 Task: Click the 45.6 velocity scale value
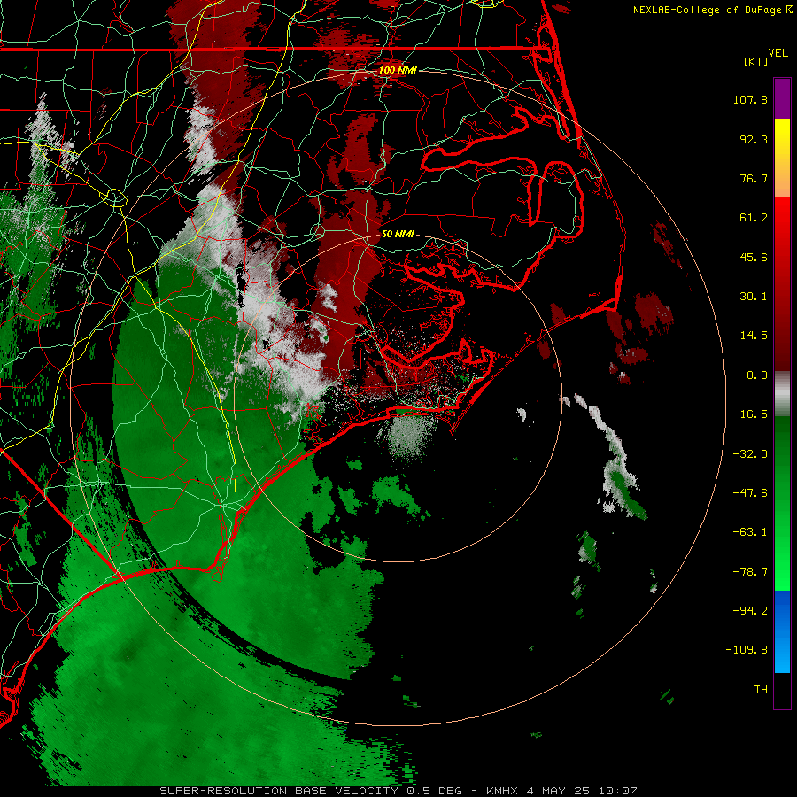[x=754, y=257]
